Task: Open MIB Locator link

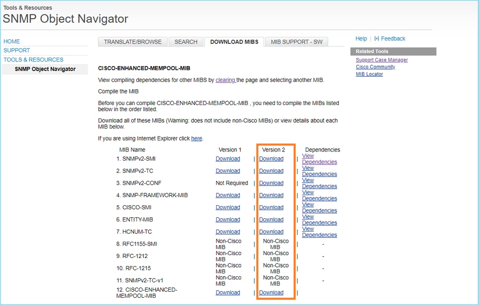Action: 369,74
